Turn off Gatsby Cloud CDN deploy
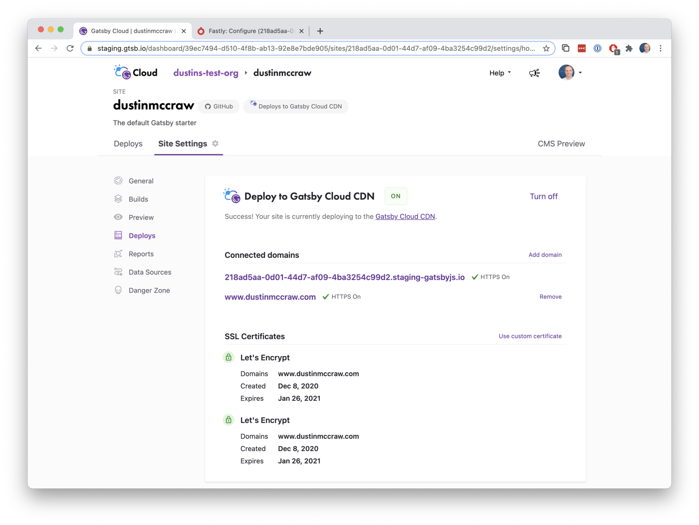699x525 pixels. [544, 196]
